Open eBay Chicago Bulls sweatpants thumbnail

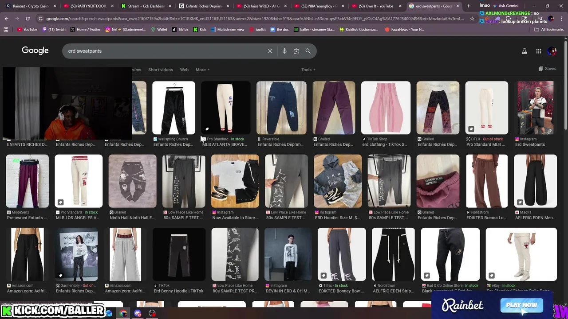point(521,254)
